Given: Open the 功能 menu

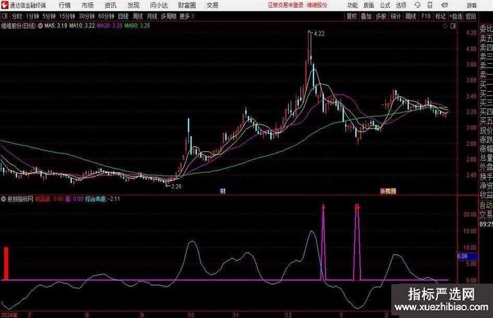Looking at the screenshot, I should pos(353,5).
